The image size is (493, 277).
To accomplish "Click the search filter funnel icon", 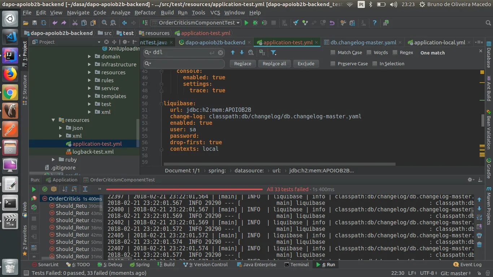I will [274, 53].
